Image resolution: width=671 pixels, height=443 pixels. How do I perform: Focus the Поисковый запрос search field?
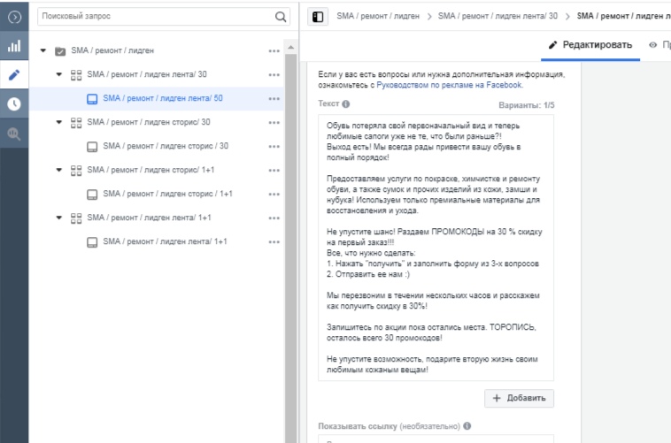(164, 17)
